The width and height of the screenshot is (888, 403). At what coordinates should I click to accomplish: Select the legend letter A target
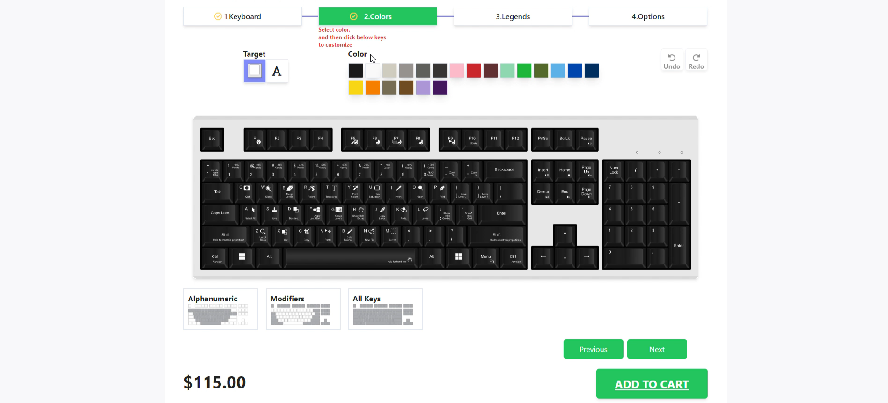pos(277,71)
